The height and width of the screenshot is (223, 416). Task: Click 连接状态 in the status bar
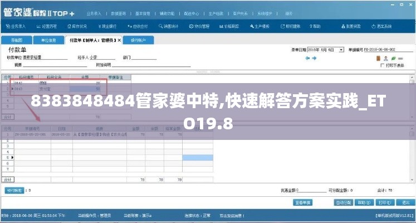(198, 216)
